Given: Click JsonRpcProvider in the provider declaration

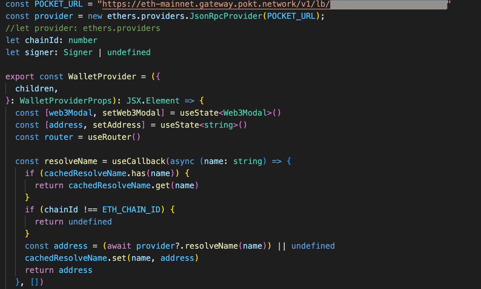Looking at the screenshot, I should pos(226,16).
